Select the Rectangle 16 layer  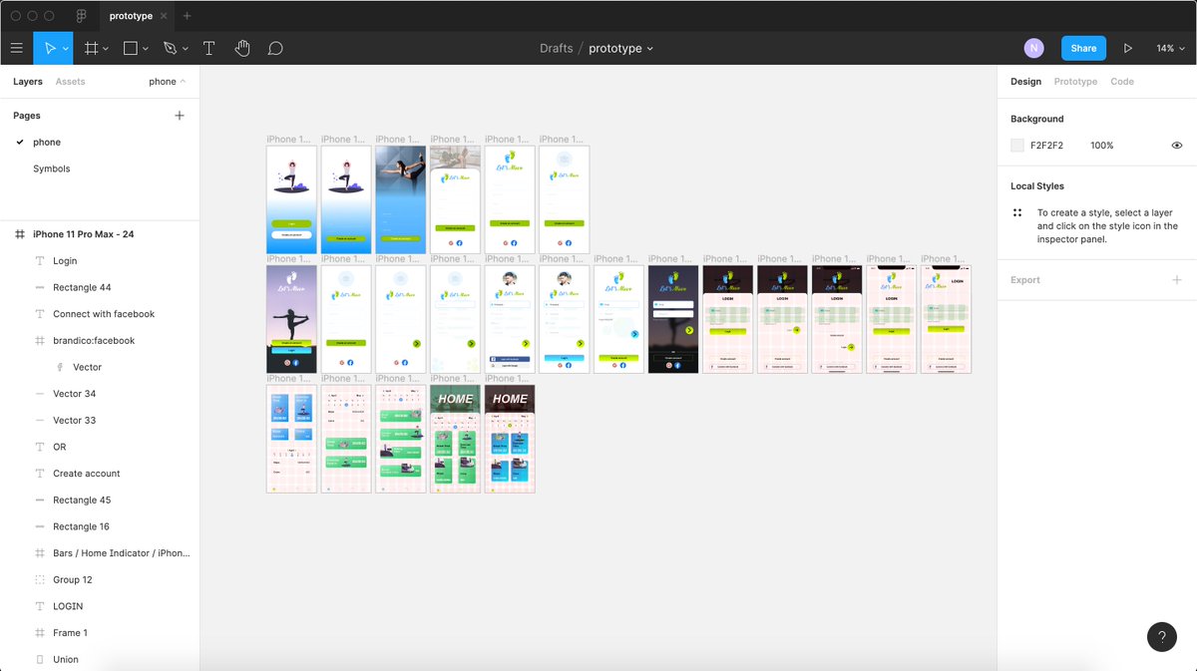[x=82, y=526]
